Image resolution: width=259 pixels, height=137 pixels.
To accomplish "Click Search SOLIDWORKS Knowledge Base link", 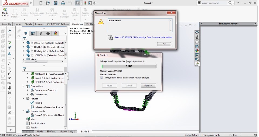I will (x=143, y=37).
